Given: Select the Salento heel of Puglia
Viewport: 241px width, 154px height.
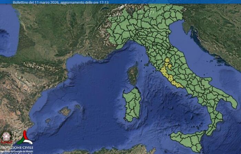Looking at the screenshot, I should click(x=231, y=102).
